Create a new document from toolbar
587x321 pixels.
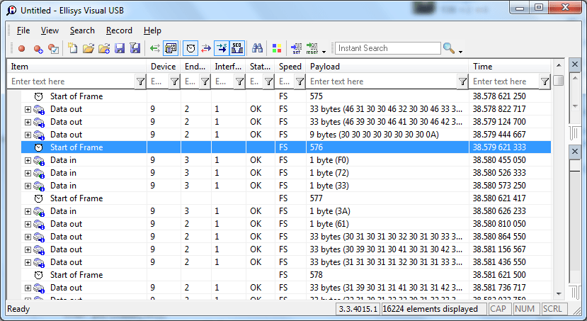point(73,48)
